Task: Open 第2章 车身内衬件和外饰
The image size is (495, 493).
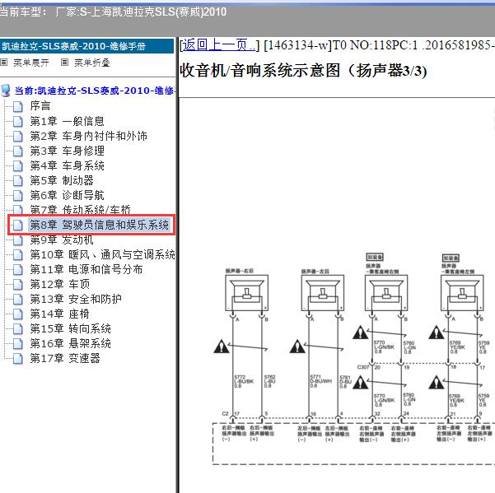Action: 89,136
